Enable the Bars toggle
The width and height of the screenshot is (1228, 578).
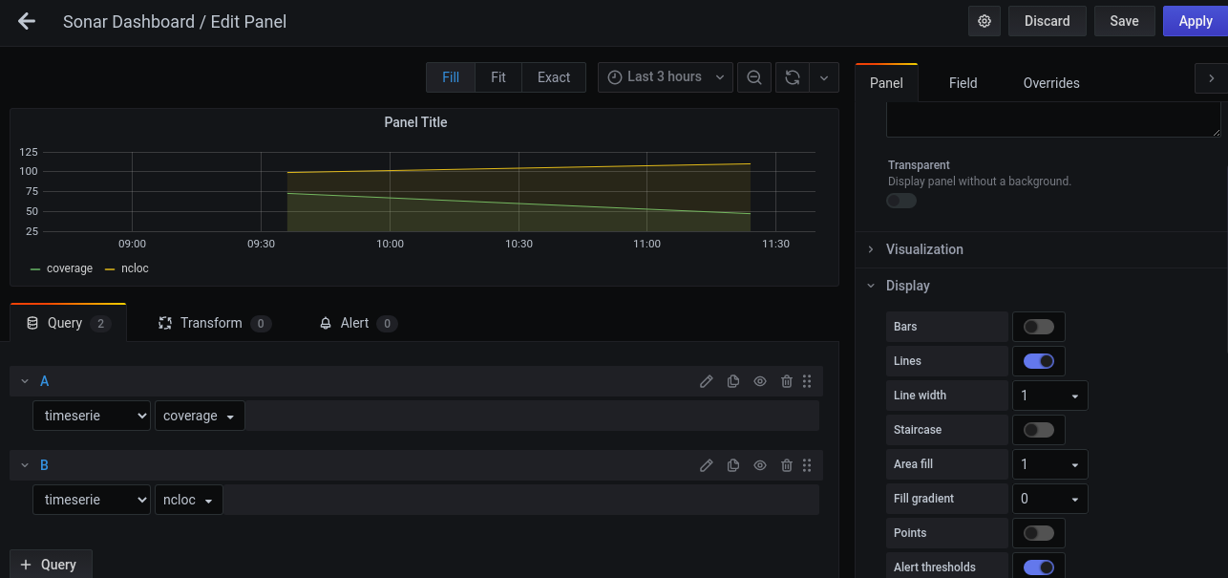pos(1038,327)
